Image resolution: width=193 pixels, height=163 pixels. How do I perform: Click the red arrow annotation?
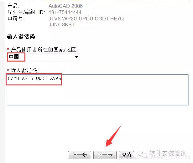tap(113, 136)
